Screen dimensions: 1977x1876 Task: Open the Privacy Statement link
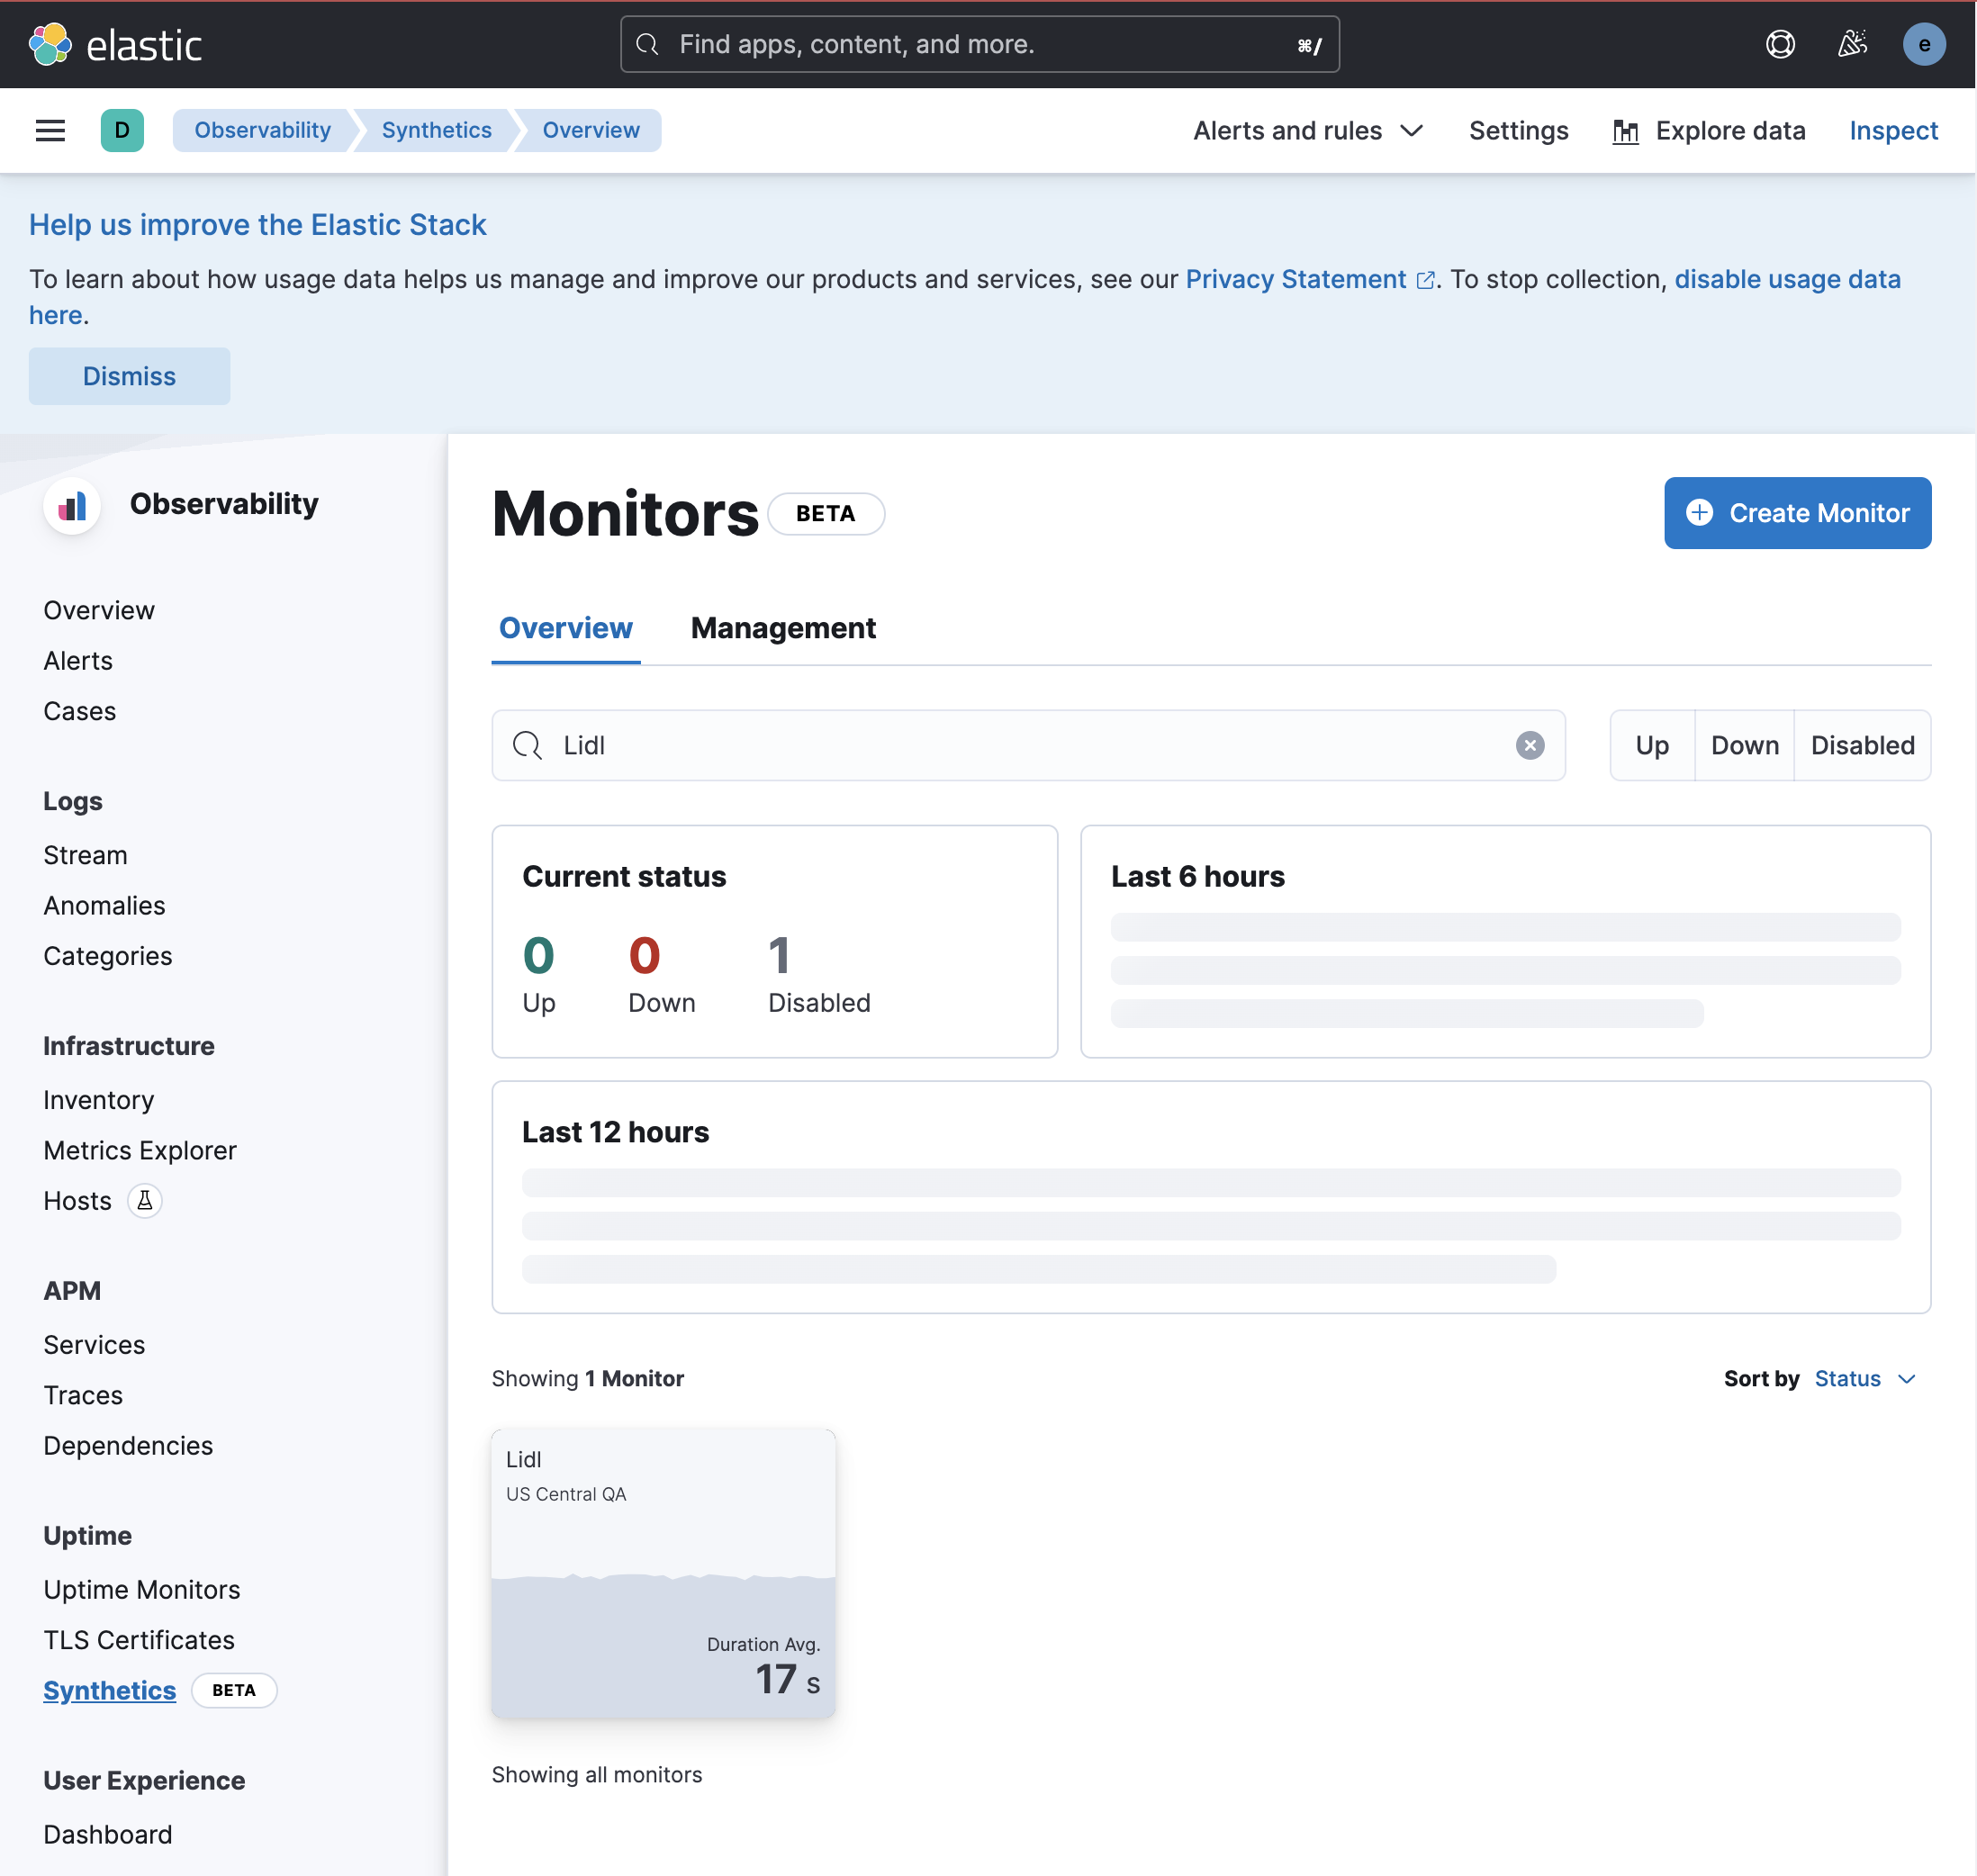pos(1295,279)
